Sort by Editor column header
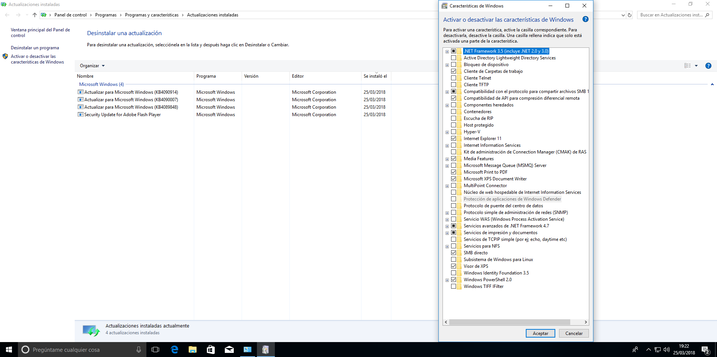Viewport: 717px width, 357px height. pyautogui.click(x=325, y=76)
